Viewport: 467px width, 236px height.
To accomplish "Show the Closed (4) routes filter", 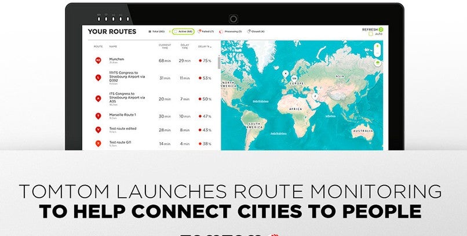I will coord(256,31).
